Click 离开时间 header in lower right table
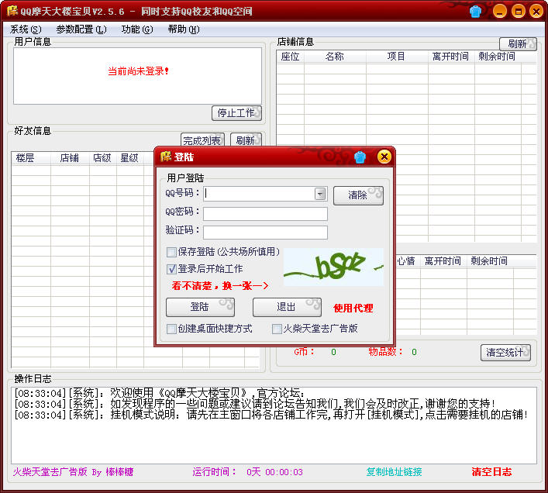548x493 pixels. pos(443,261)
